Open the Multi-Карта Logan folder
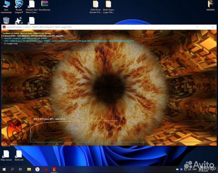The image size is (218, 173). point(109,4)
